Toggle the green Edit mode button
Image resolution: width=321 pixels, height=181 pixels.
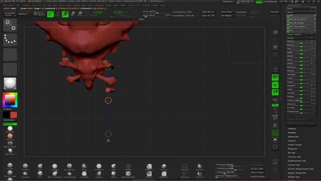[50, 14]
